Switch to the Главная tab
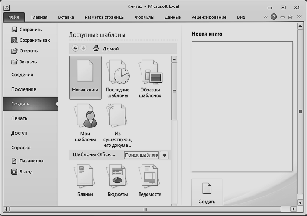The image size is (307, 216). pyautogui.click(x=39, y=17)
